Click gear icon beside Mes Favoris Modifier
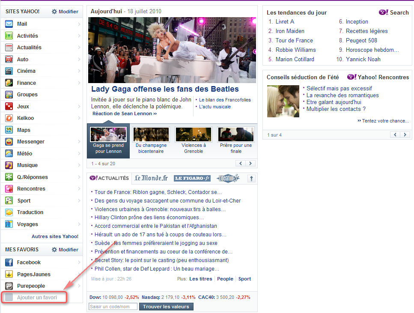414x313 pixels. (x=54, y=250)
